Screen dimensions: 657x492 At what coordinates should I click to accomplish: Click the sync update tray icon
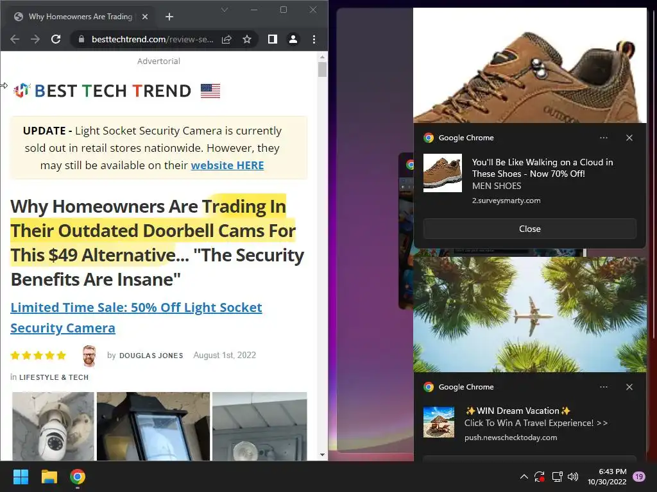pos(539,477)
